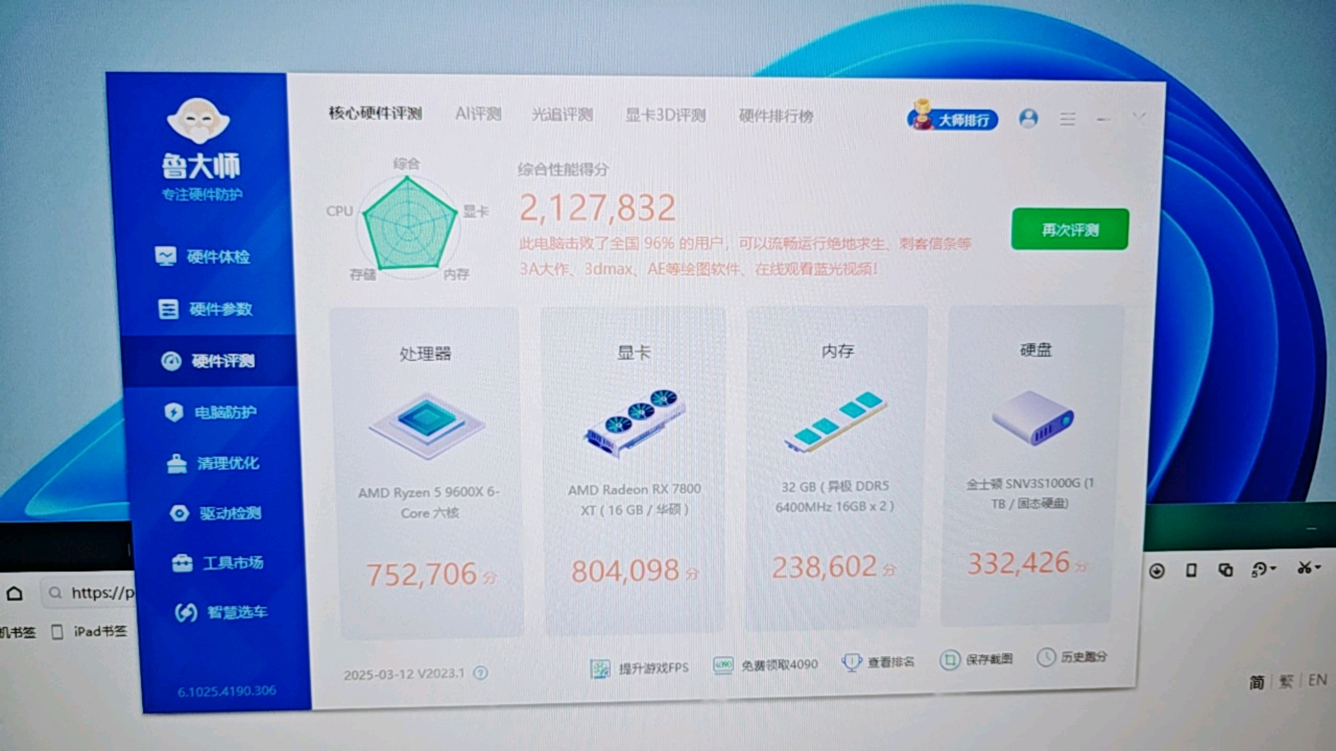Click the browser address bar with https://

[x=89, y=593]
